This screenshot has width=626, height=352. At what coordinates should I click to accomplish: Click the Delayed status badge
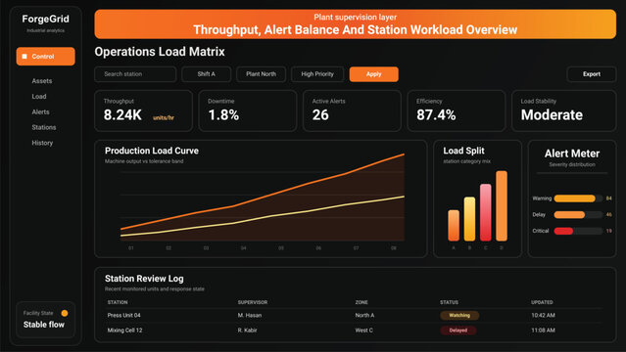tap(458, 330)
